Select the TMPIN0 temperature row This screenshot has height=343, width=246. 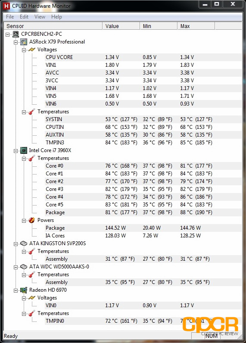click(x=143, y=321)
